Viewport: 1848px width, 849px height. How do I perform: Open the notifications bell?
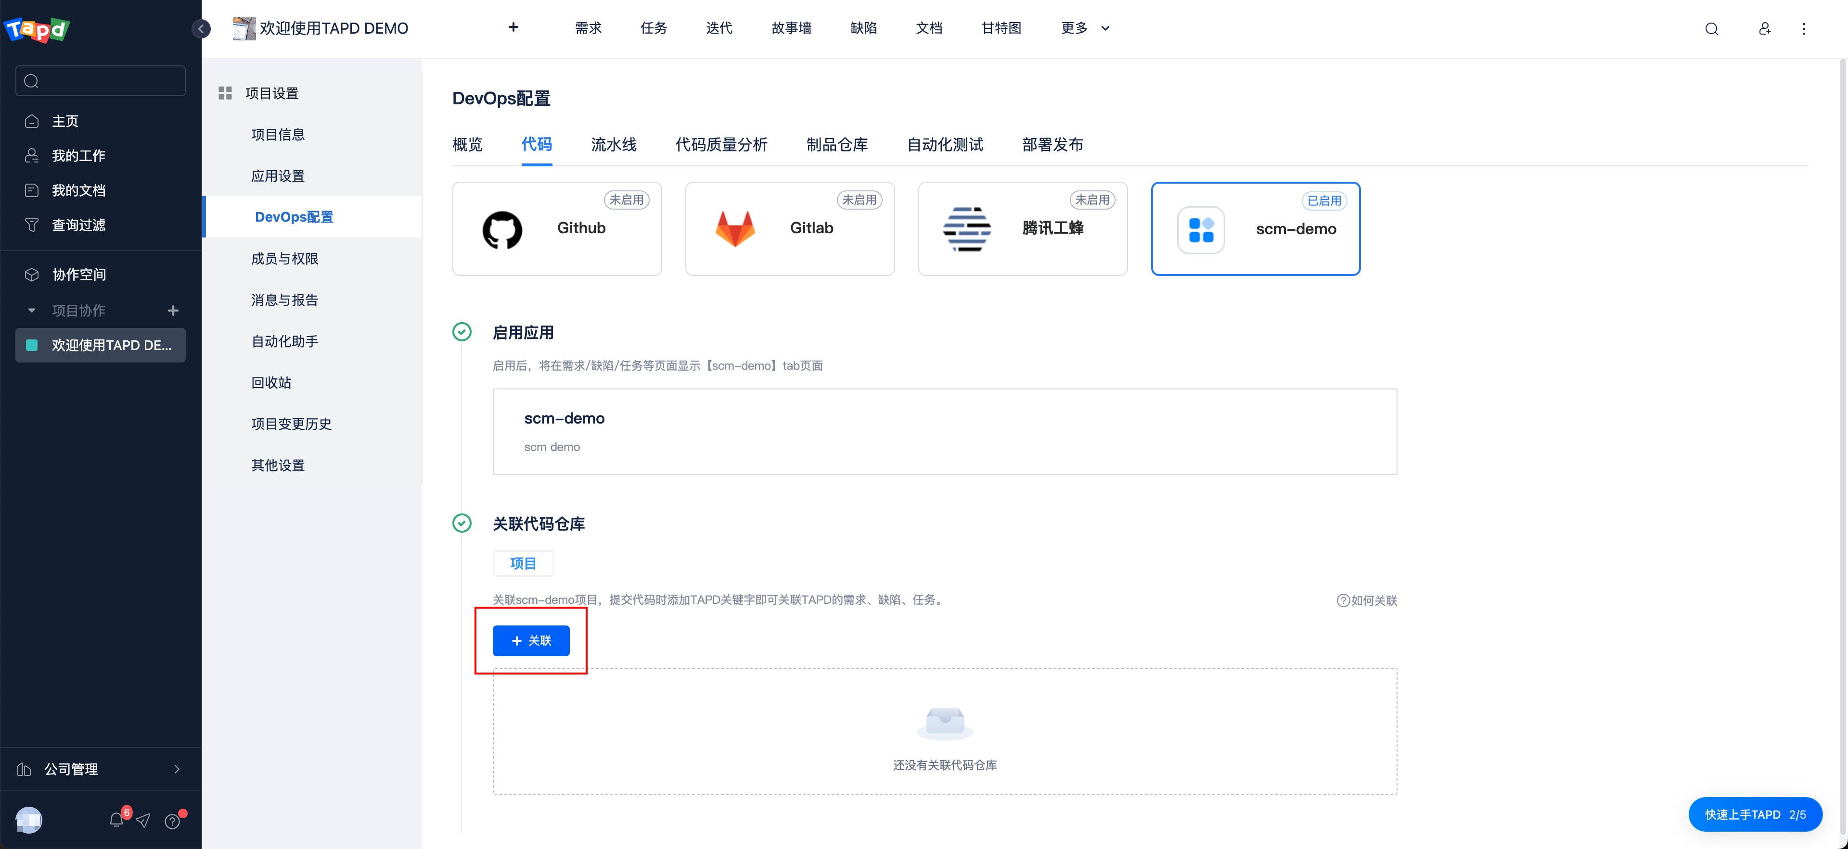[x=117, y=820]
